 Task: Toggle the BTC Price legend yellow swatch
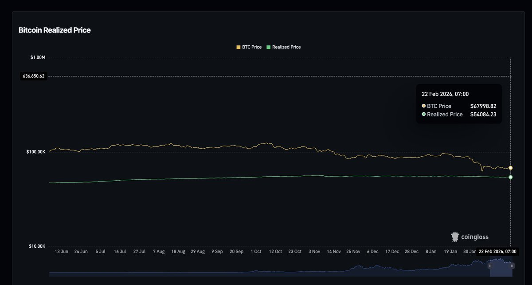click(x=238, y=47)
